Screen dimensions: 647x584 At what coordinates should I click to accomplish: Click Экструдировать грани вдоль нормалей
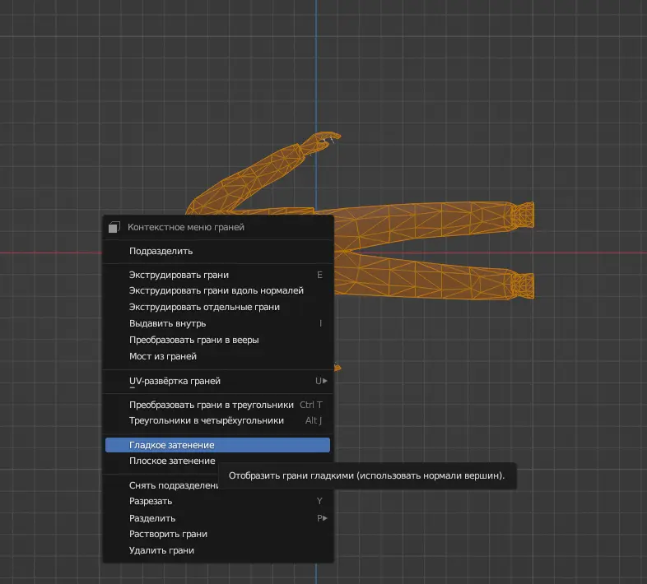click(x=216, y=290)
